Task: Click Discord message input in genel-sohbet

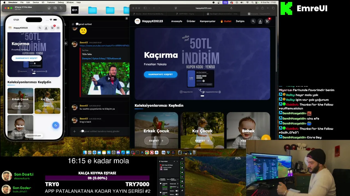Action: pyautogui.click(x=101, y=131)
